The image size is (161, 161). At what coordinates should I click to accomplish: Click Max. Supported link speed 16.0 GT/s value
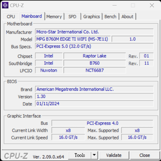137,137
